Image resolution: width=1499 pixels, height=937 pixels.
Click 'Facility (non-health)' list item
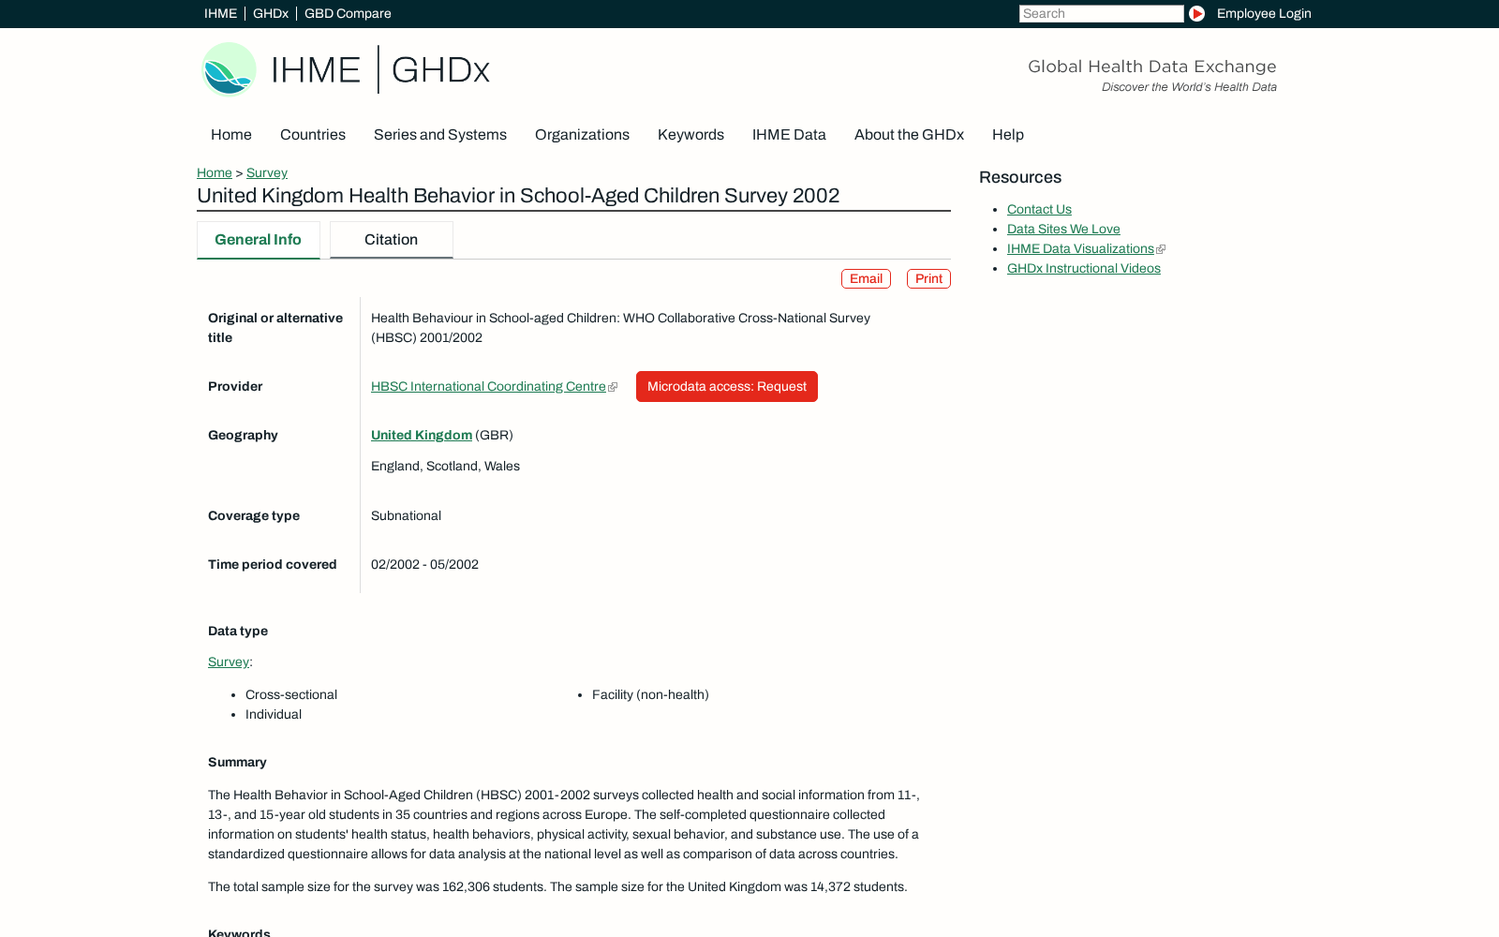pyautogui.click(x=650, y=694)
